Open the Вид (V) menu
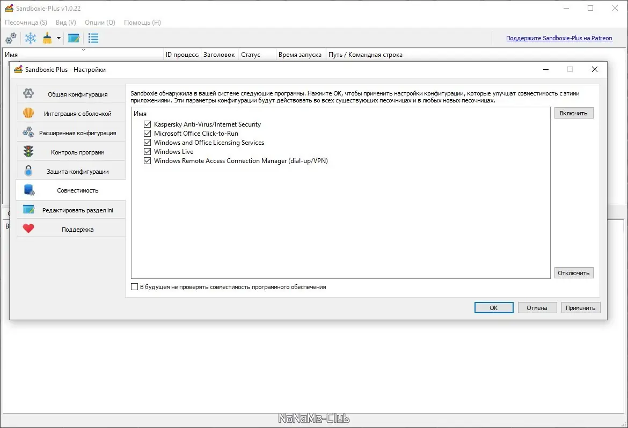Screen dimensions: 628x428 [x=65, y=23]
